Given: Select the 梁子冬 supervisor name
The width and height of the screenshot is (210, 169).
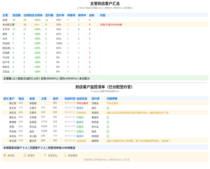Looking at the screenshot, I should click(6, 62).
